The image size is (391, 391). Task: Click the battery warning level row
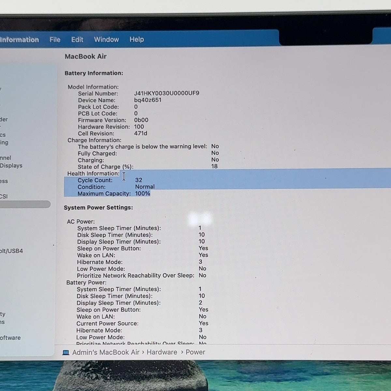[148, 147]
